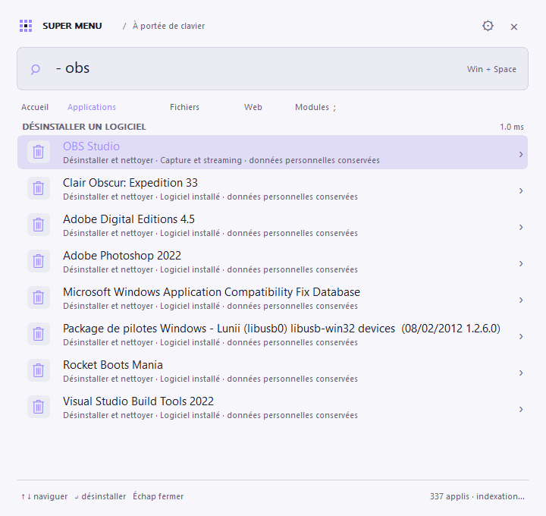The height and width of the screenshot is (516, 546).
Task: Open the Fichiers tab
Action: 184,107
